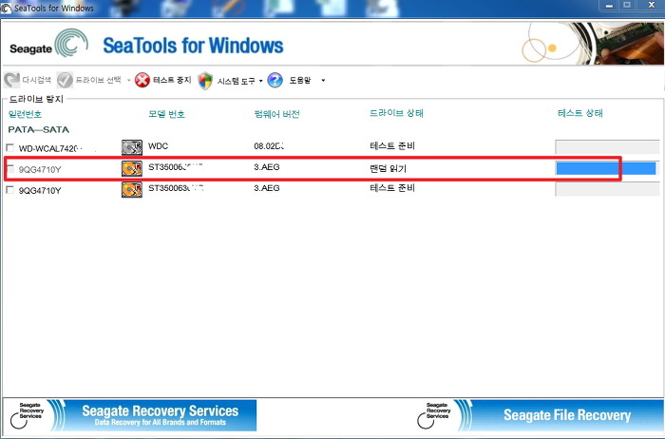This screenshot has height=439, width=665.
Task: Click the red stop test (테스트 중지) icon
Action: pyautogui.click(x=142, y=81)
